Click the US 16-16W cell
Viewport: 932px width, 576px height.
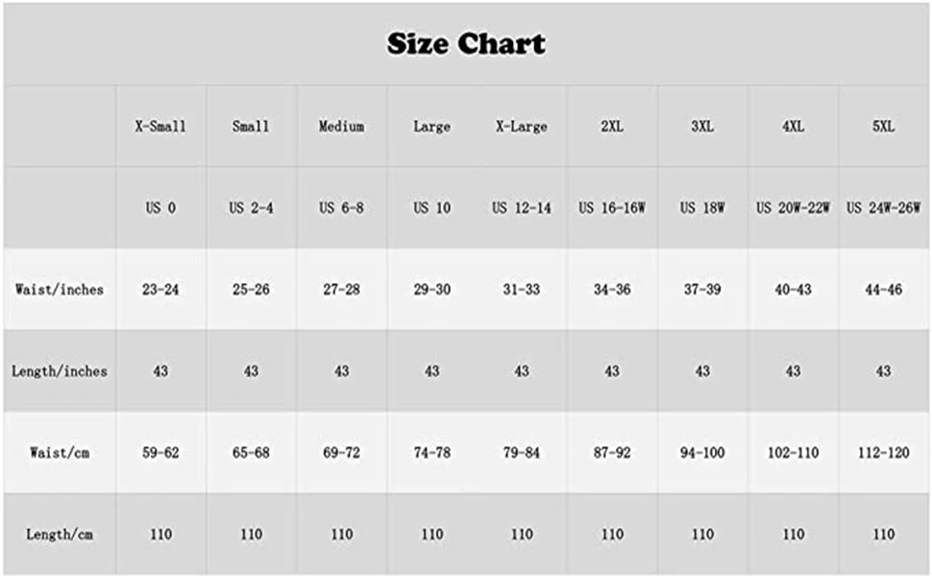[612, 207]
